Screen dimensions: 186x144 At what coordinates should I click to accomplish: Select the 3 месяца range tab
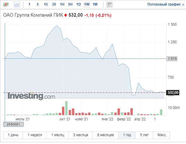80,135
